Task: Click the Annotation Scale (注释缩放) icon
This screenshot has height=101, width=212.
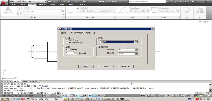Action: click(x=199, y=10)
